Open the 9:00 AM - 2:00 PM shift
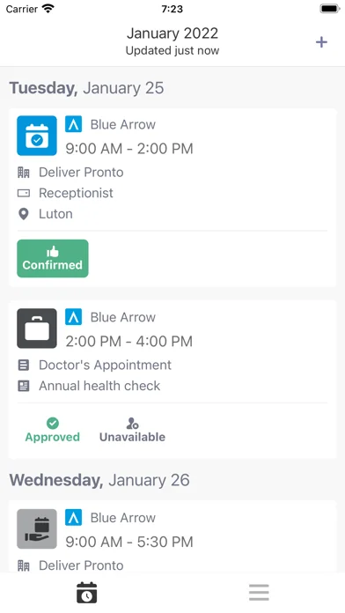 coord(129,149)
